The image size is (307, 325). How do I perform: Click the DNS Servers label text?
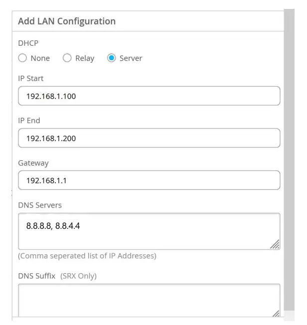click(40, 205)
